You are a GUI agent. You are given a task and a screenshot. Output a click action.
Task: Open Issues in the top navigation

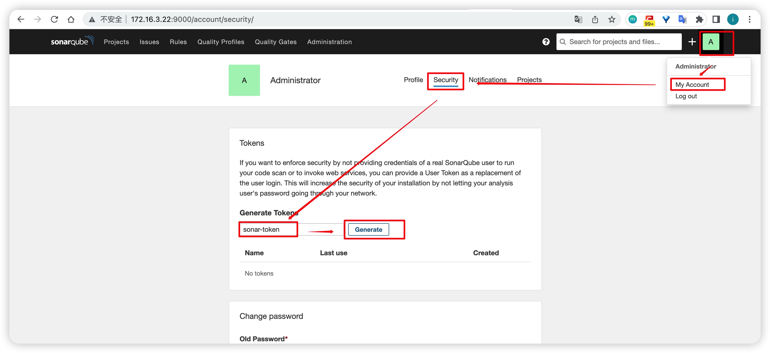point(149,42)
